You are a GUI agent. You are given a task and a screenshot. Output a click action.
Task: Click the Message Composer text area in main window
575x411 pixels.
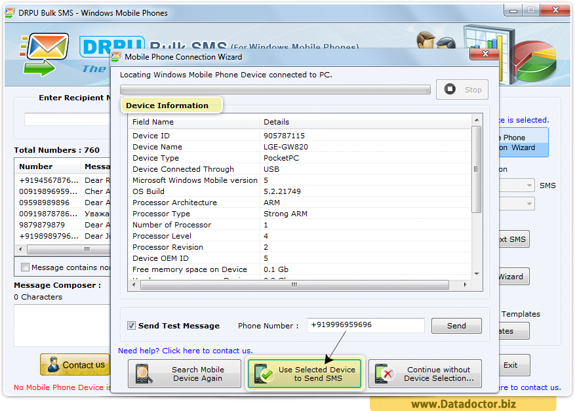tap(62, 325)
